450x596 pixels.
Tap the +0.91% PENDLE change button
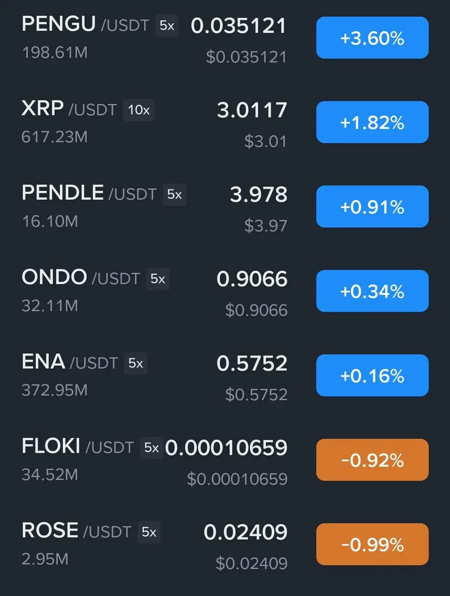tap(372, 206)
